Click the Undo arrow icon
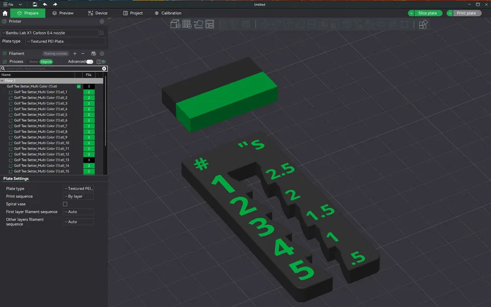Screen dimensions: 491x307 point(45,4)
